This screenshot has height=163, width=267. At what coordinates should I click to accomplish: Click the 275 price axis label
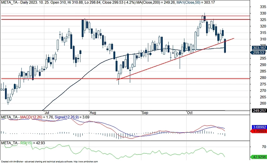click(x=263, y=84)
